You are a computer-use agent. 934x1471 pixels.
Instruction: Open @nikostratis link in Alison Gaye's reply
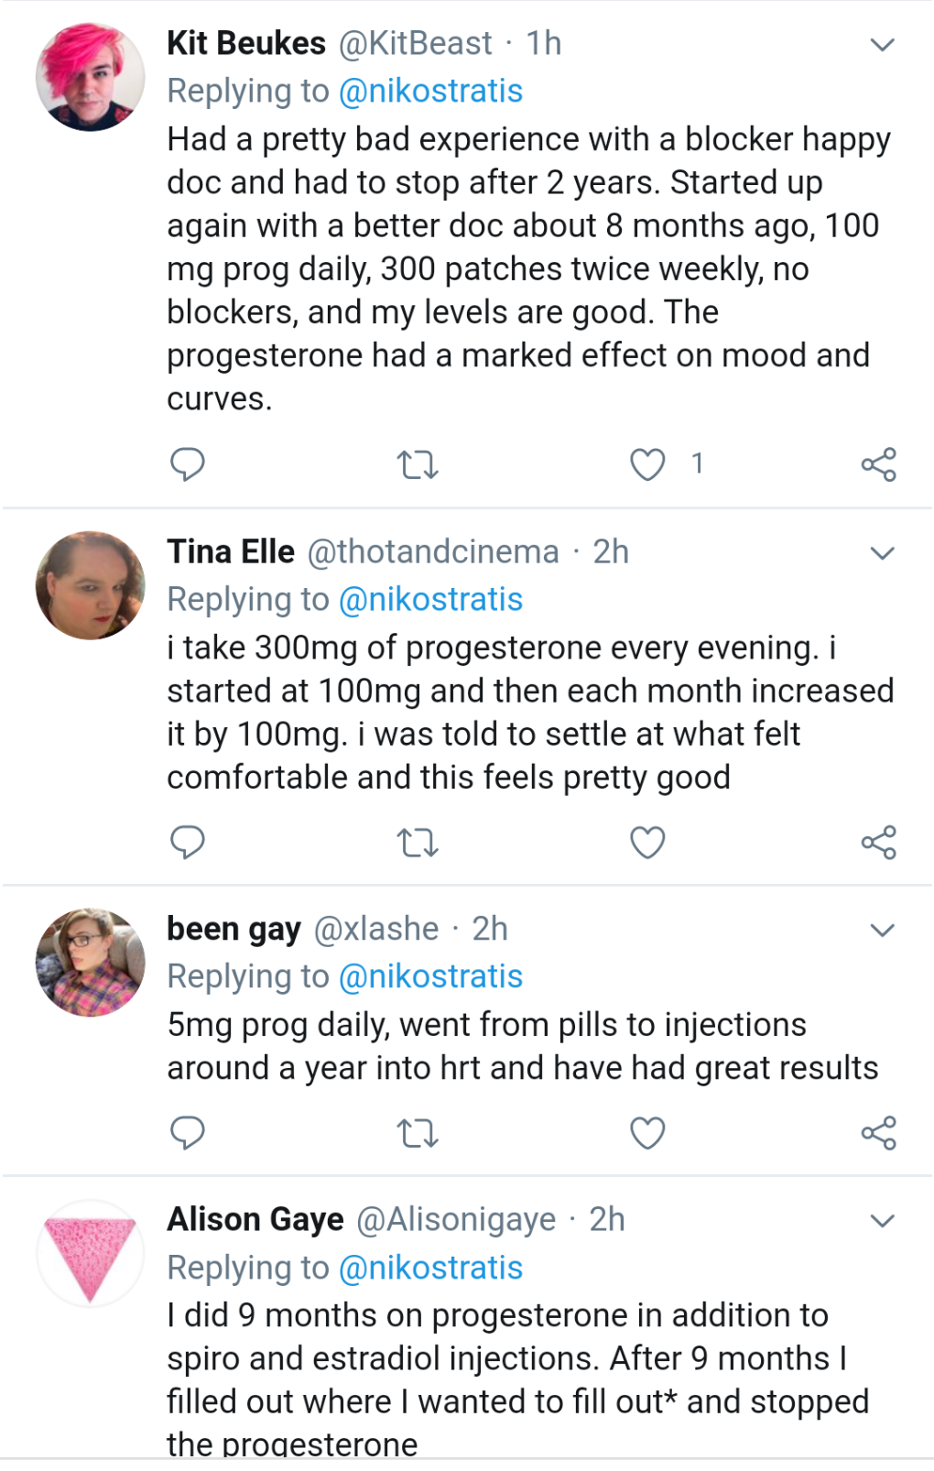[x=430, y=1268]
